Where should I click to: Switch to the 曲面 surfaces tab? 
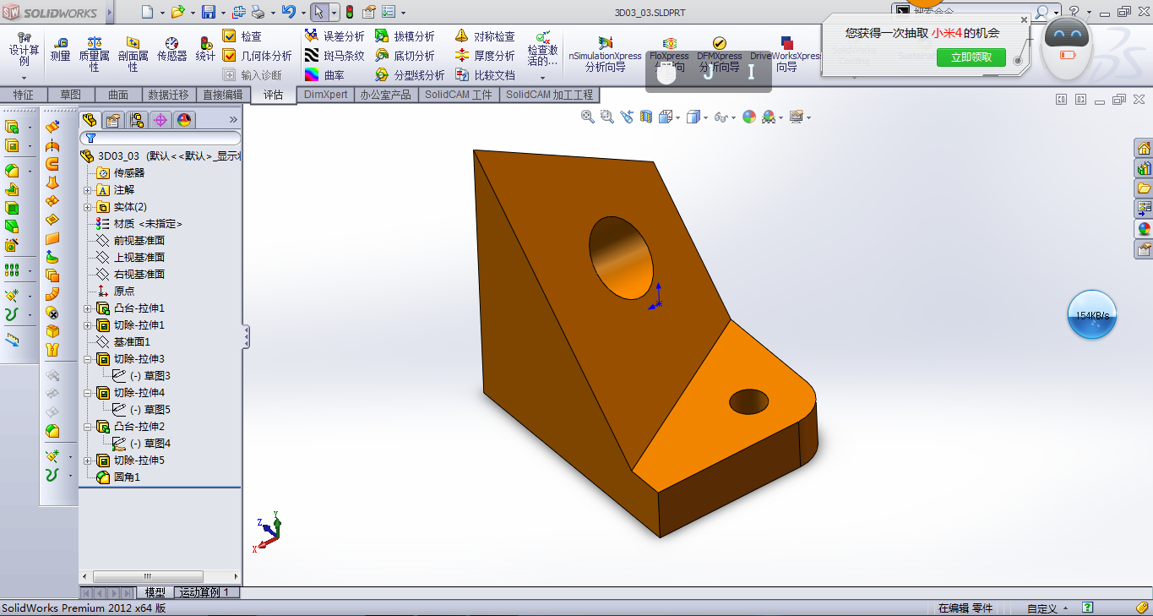tap(118, 95)
